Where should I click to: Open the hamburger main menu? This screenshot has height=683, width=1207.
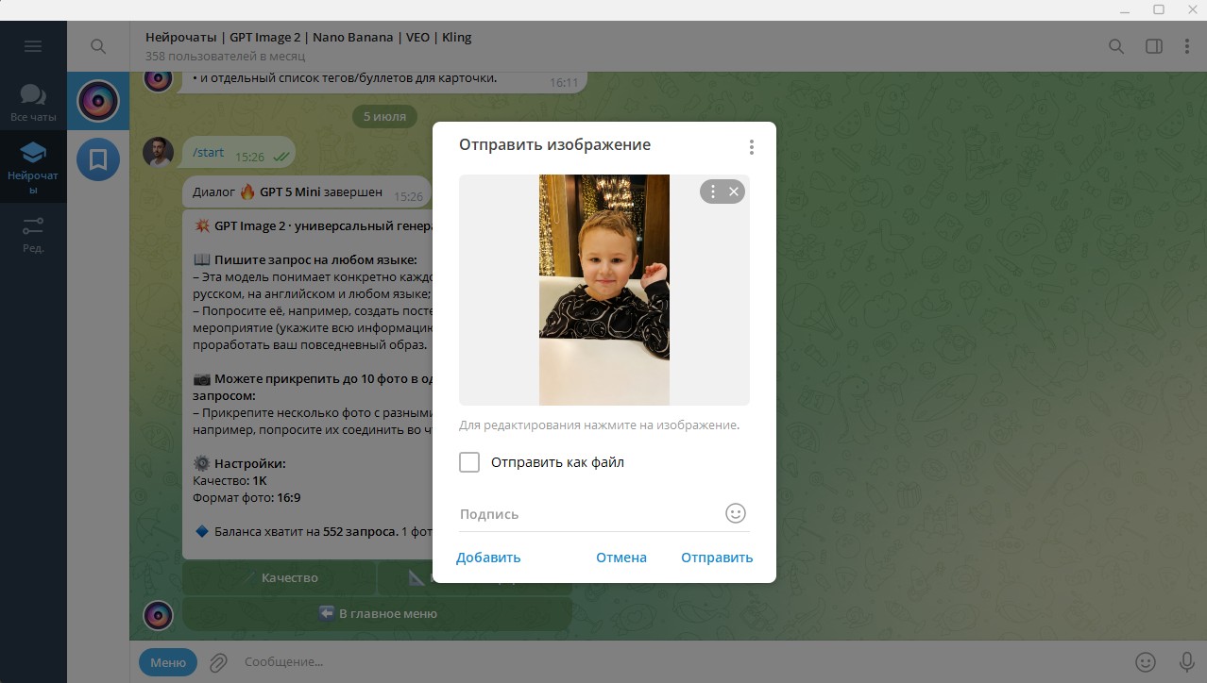33,46
